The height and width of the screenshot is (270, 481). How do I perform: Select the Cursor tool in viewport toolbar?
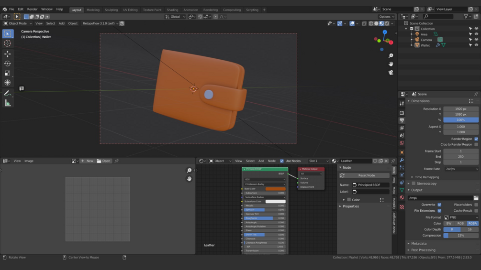pos(8,43)
